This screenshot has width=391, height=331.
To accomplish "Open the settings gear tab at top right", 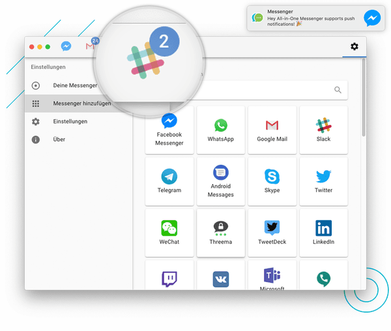I will coord(354,46).
